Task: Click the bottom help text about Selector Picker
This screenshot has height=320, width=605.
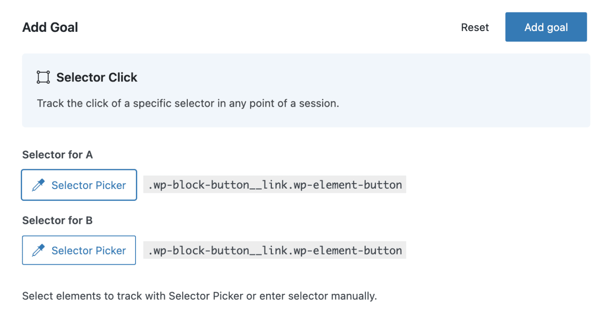Action: [x=199, y=296]
